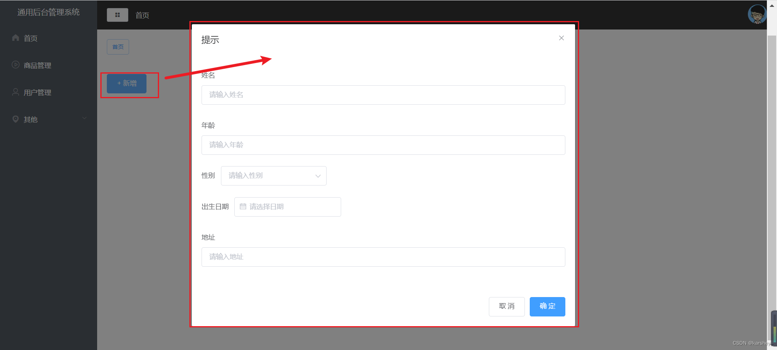The width and height of the screenshot is (777, 350).
Task: Click the calendar icon in birthdate field
Action: click(x=243, y=207)
